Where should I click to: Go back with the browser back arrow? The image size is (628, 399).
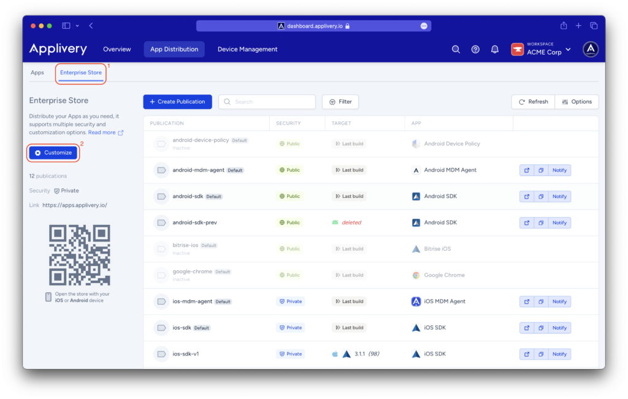(91, 26)
